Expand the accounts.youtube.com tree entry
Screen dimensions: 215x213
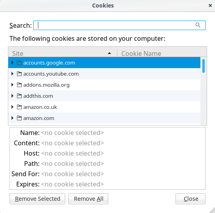pyautogui.click(x=13, y=74)
